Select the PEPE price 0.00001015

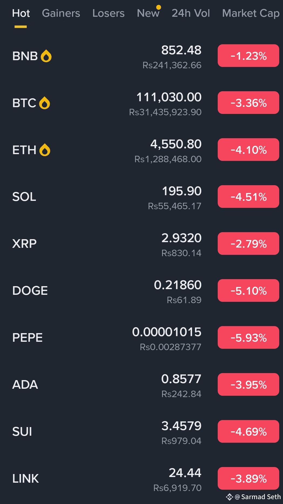(167, 332)
